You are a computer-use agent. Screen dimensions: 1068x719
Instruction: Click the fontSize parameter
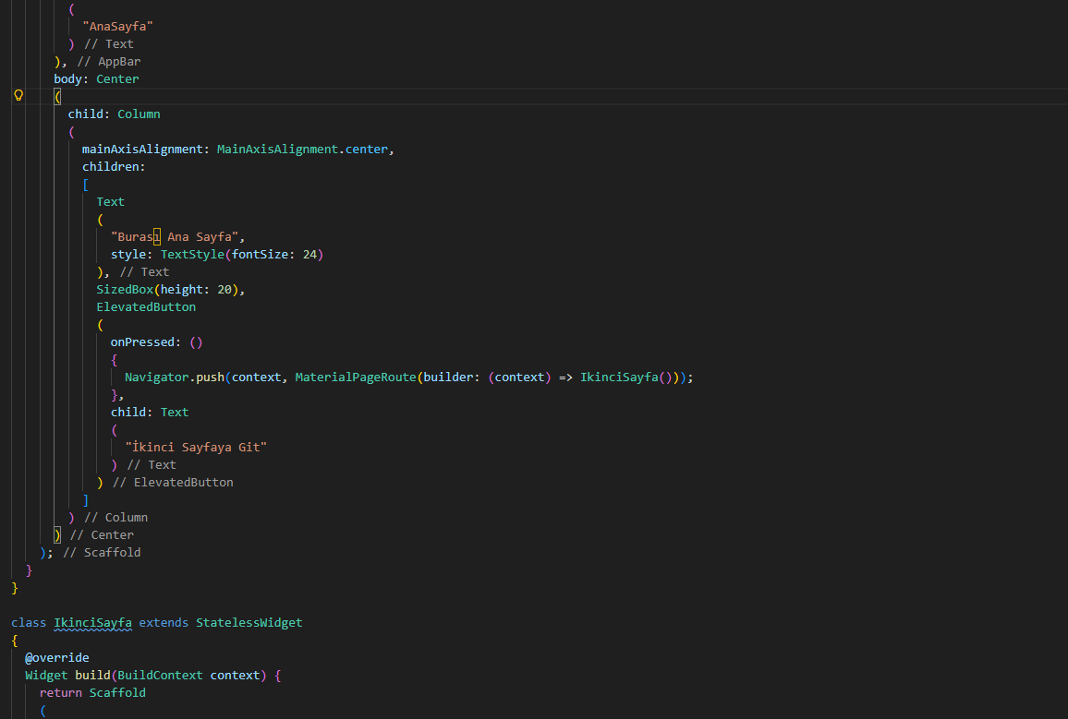click(260, 255)
